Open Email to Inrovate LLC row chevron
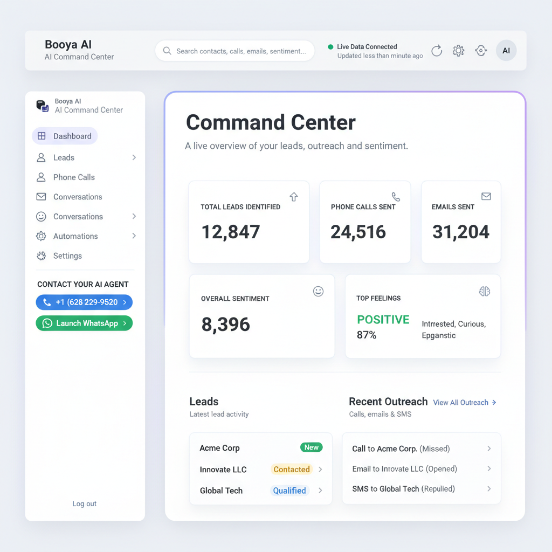The width and height of the screenshot is (552, 552). pos(489,468)
